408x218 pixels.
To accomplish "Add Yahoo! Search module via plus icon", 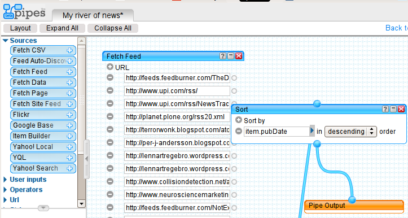I will click(69, 168).
